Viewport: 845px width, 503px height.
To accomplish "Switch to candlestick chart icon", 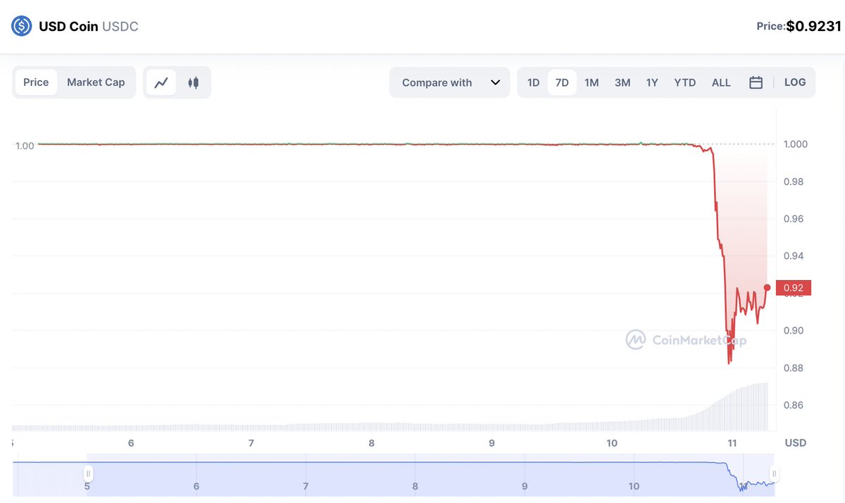I will point(193,82).
